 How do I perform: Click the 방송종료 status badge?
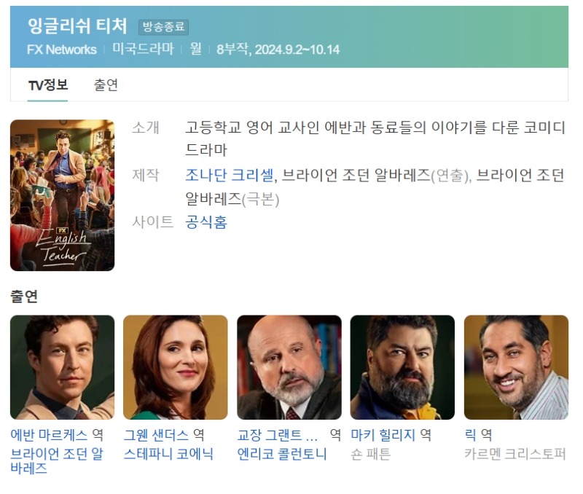point(163,27)
